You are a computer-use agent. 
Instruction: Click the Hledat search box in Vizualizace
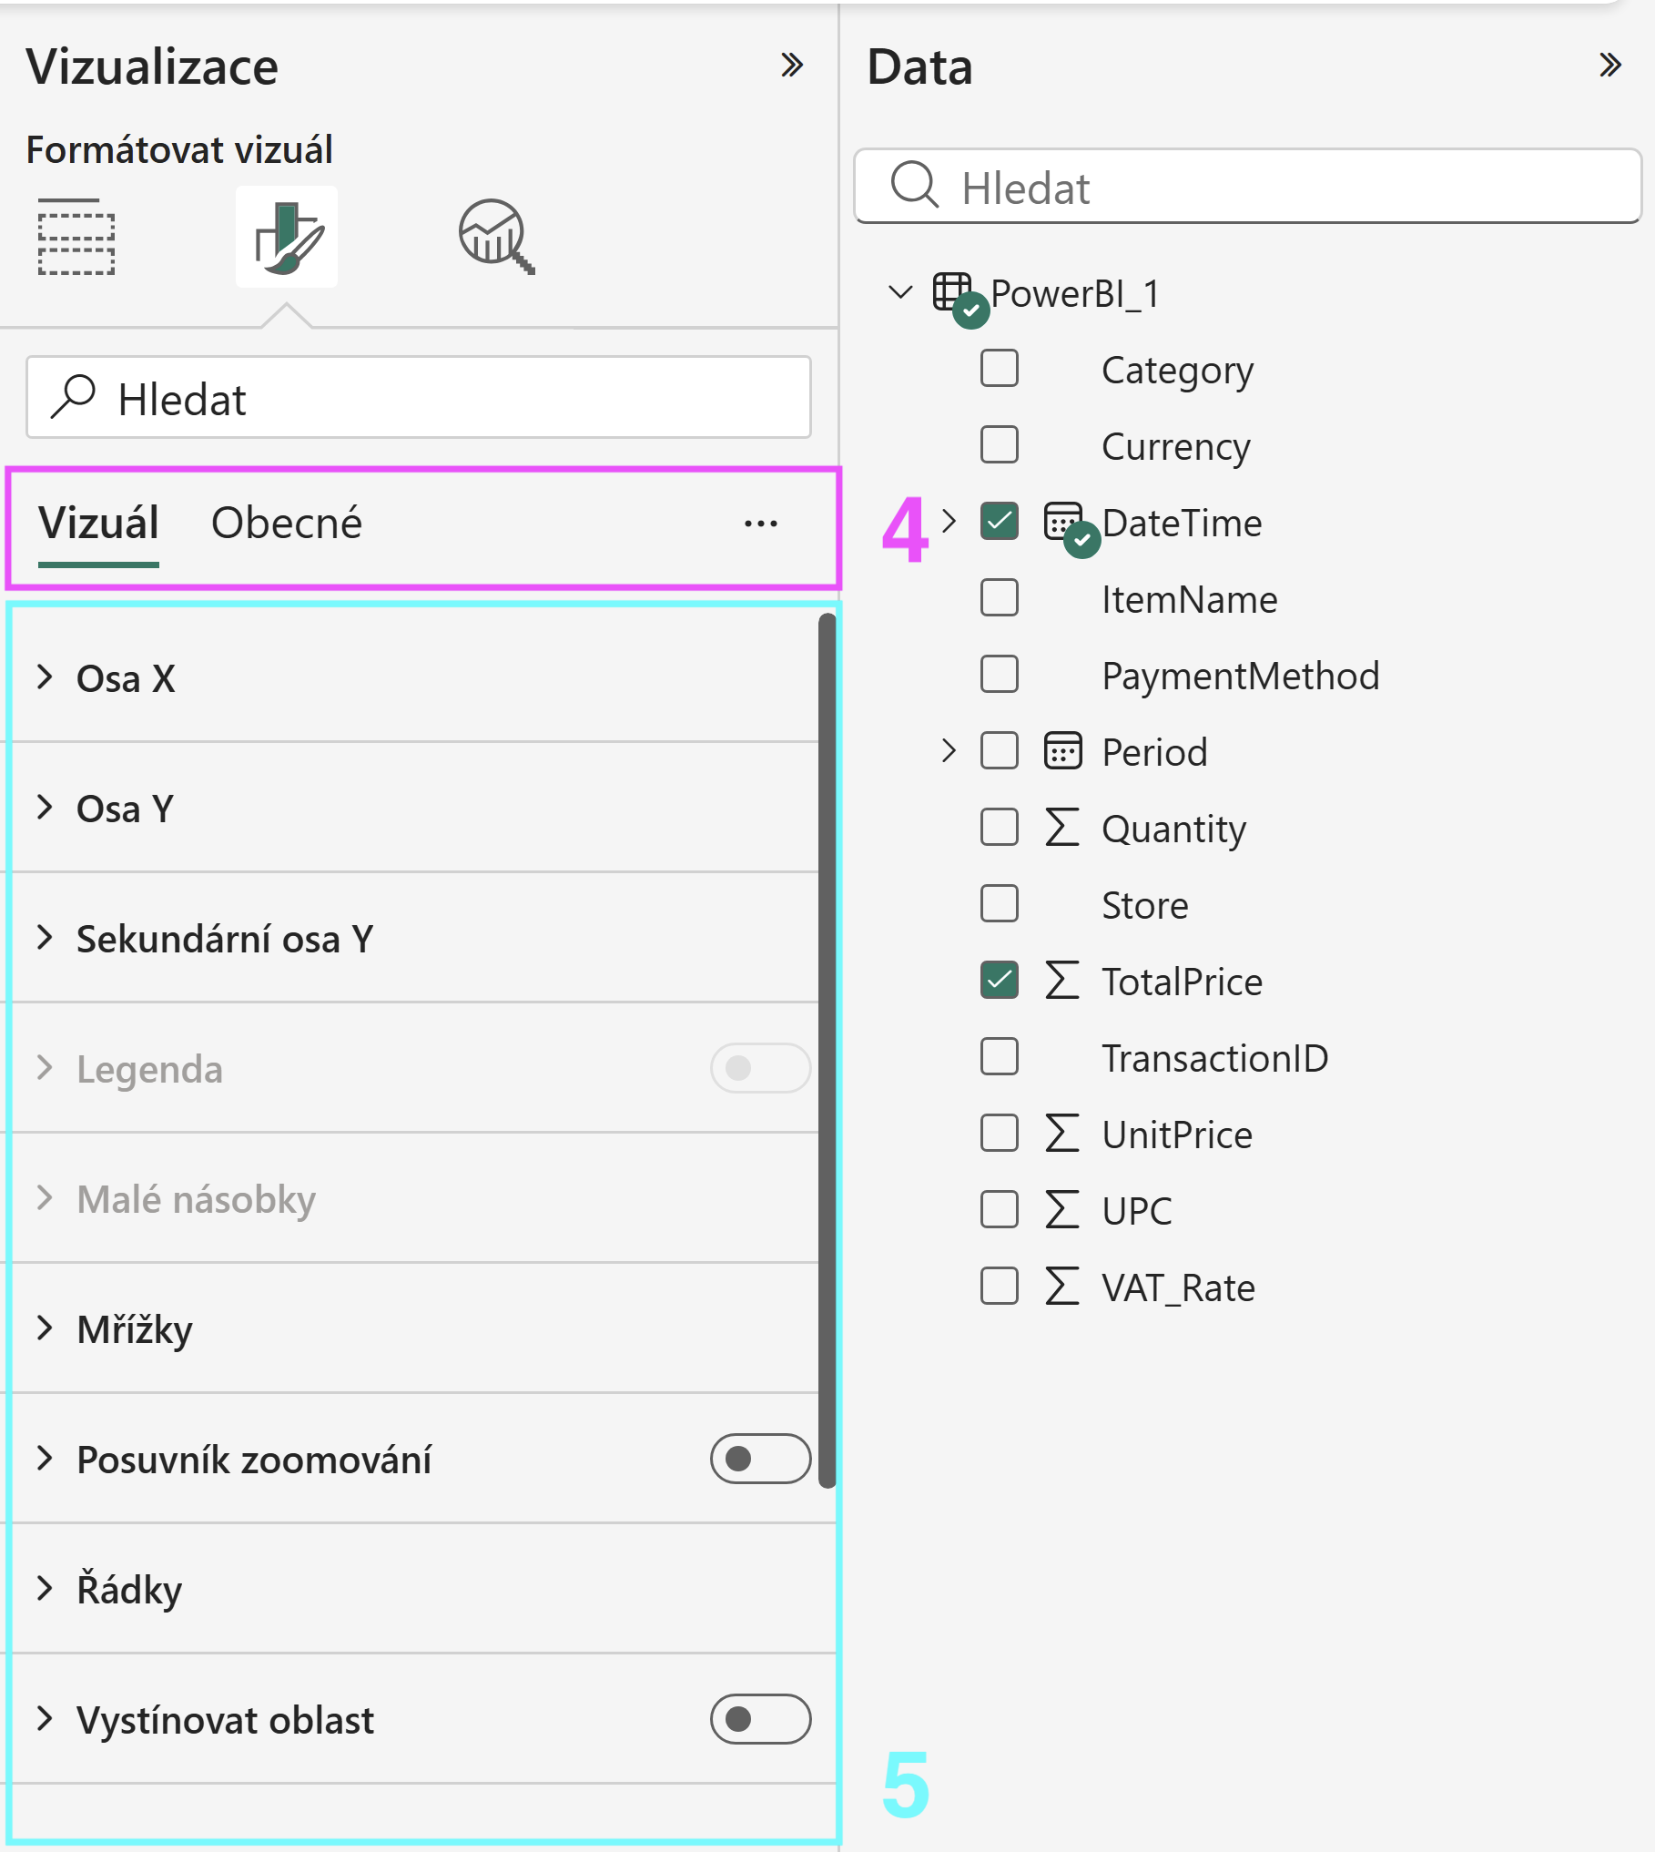419,398
